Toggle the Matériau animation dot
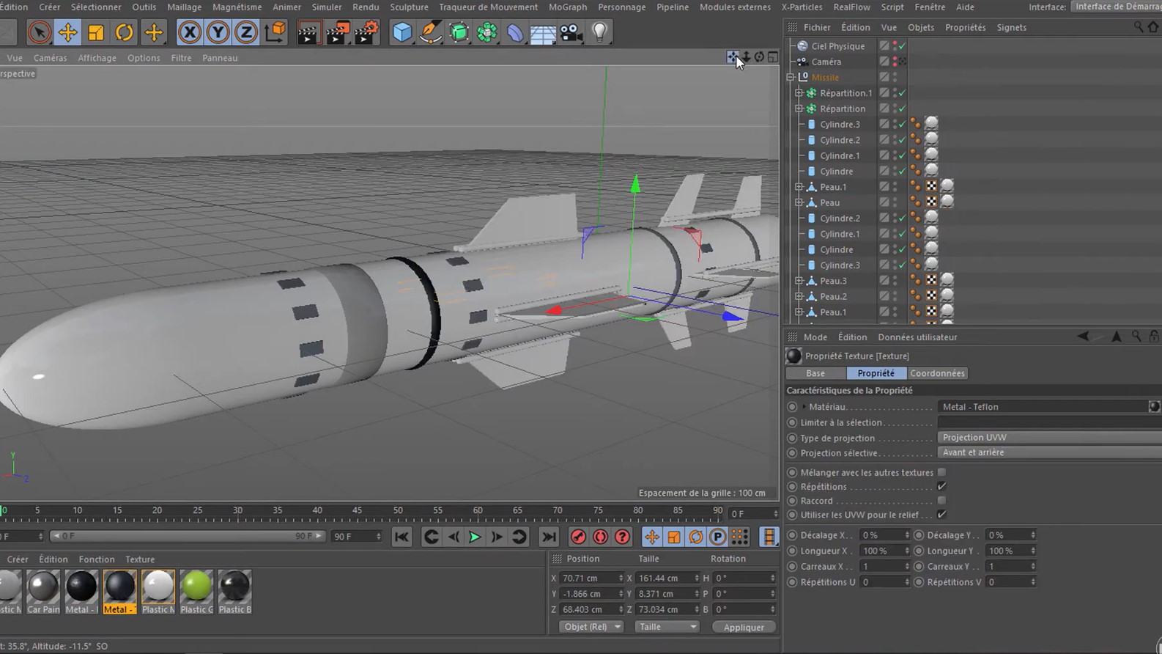 click(792, 407)
